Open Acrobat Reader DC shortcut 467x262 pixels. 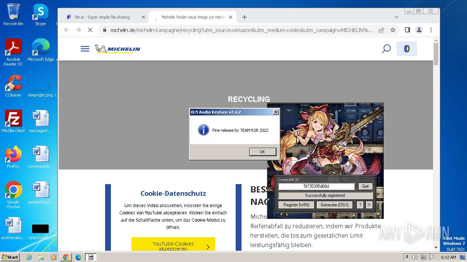coord(13,52)
